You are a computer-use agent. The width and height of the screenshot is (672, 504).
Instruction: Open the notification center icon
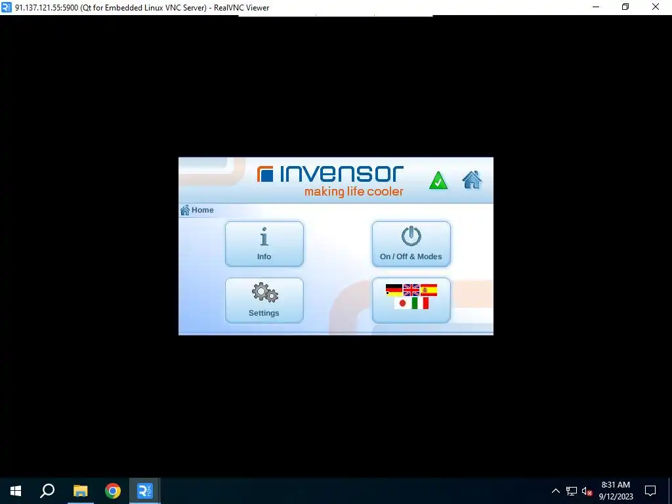coord(650,491)
